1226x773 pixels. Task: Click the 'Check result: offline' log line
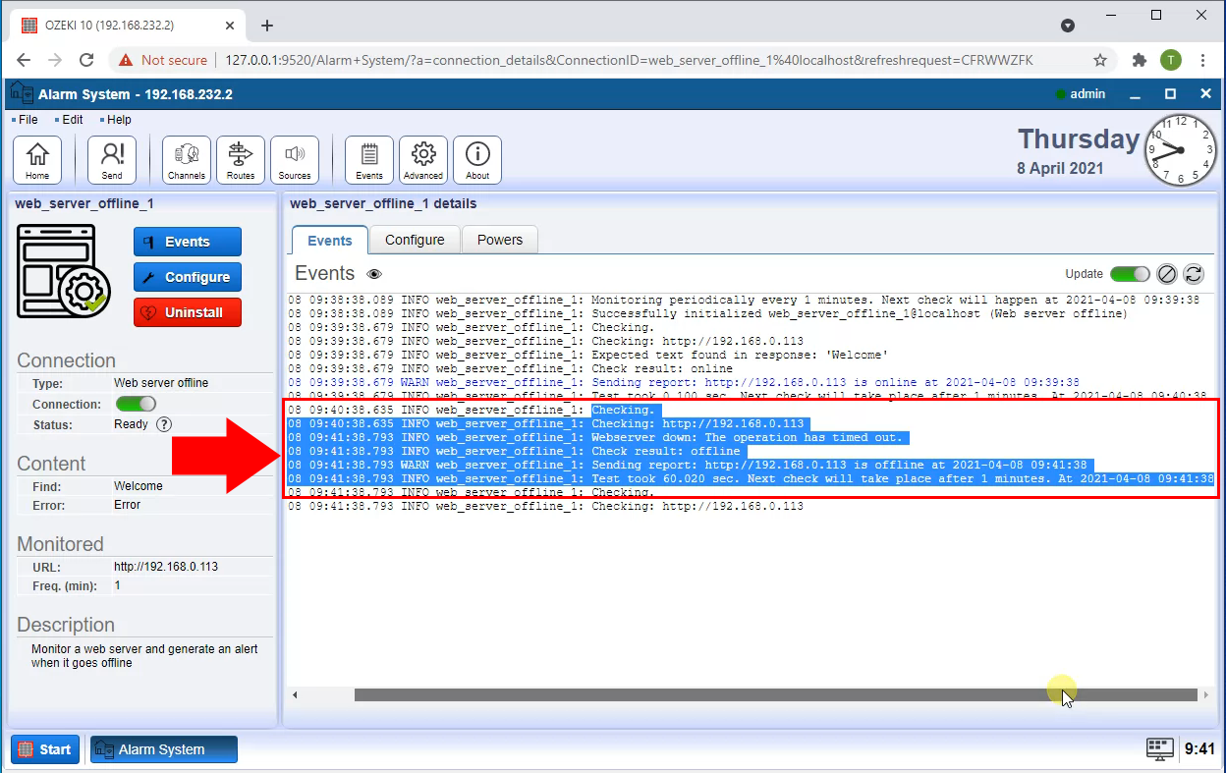(518, 452)
